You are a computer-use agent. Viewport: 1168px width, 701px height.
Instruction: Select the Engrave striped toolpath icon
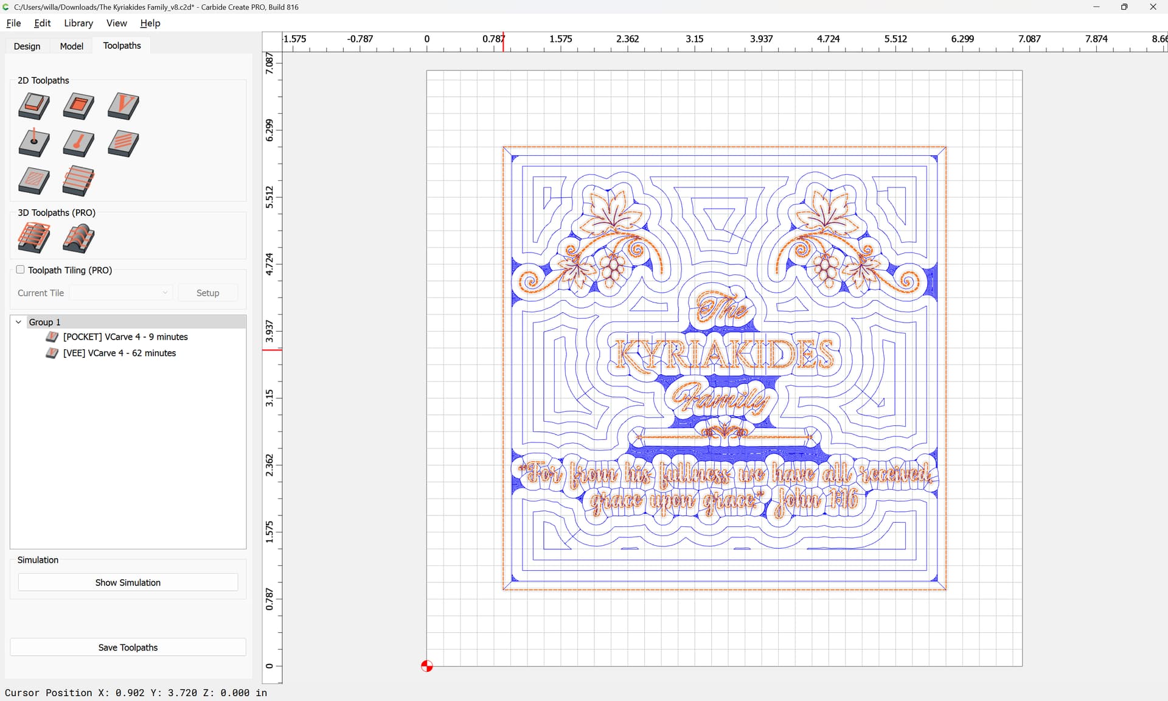coord(78,181)
